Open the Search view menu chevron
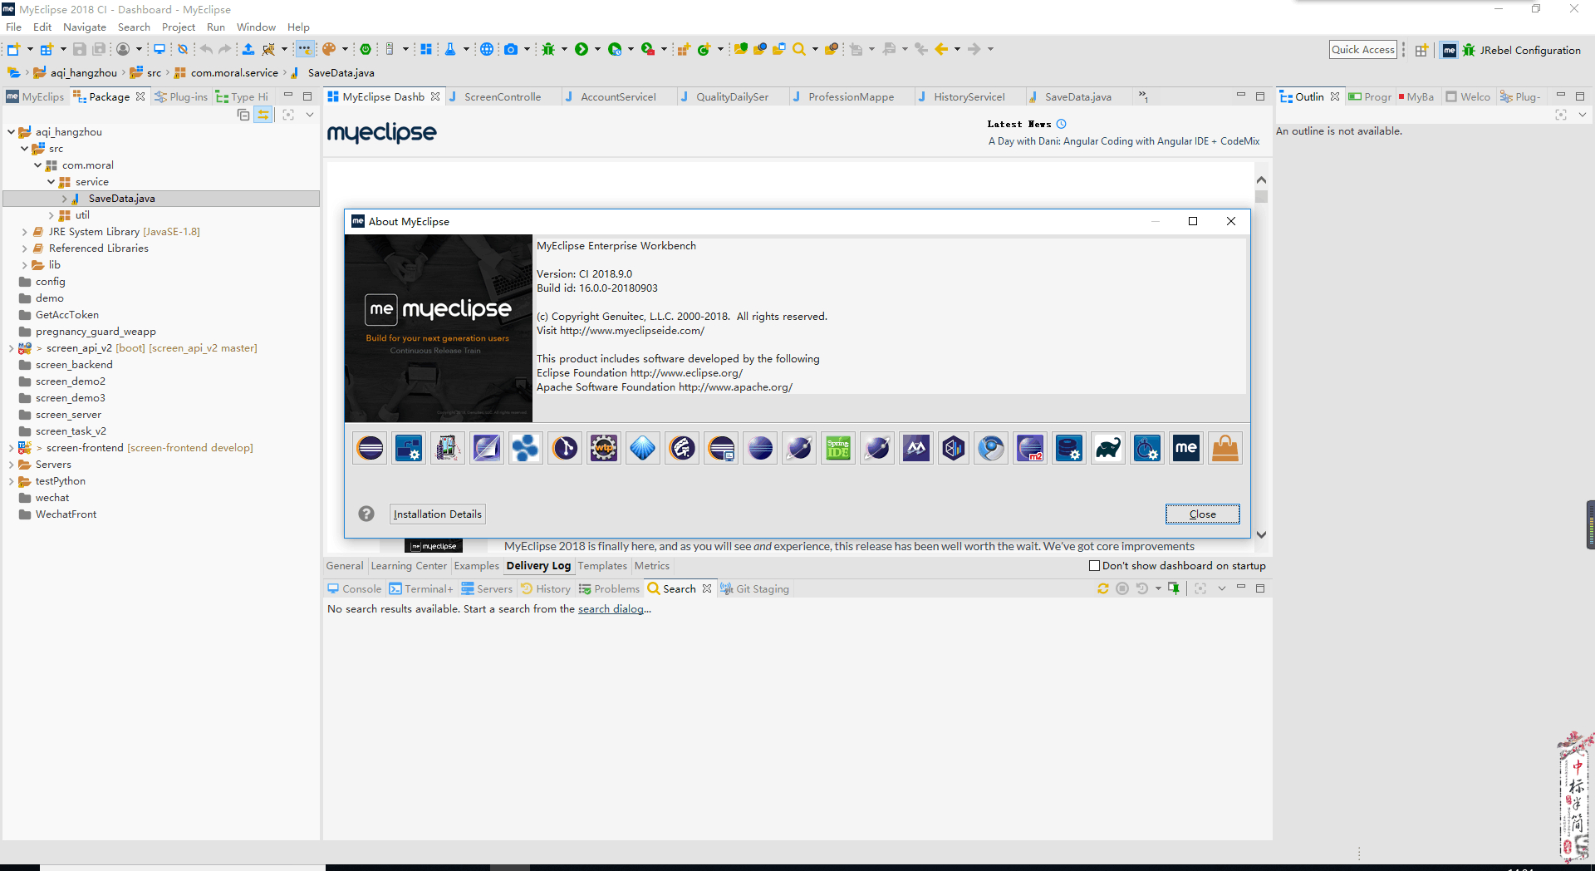1595x871 pixels. coord(1222,588)
